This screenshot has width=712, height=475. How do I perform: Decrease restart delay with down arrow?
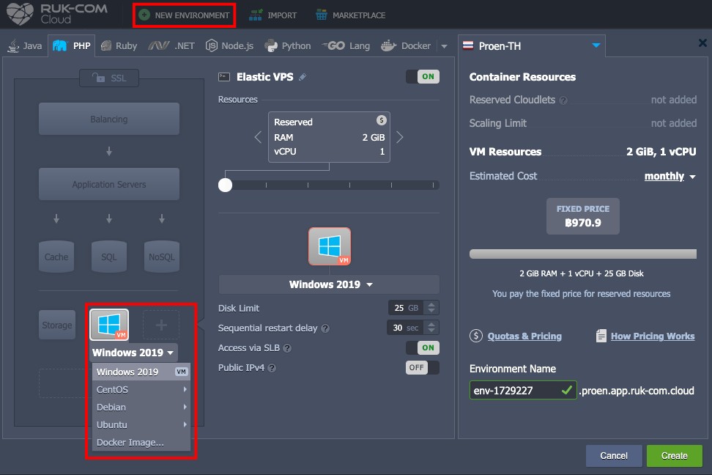coord(431,331)
